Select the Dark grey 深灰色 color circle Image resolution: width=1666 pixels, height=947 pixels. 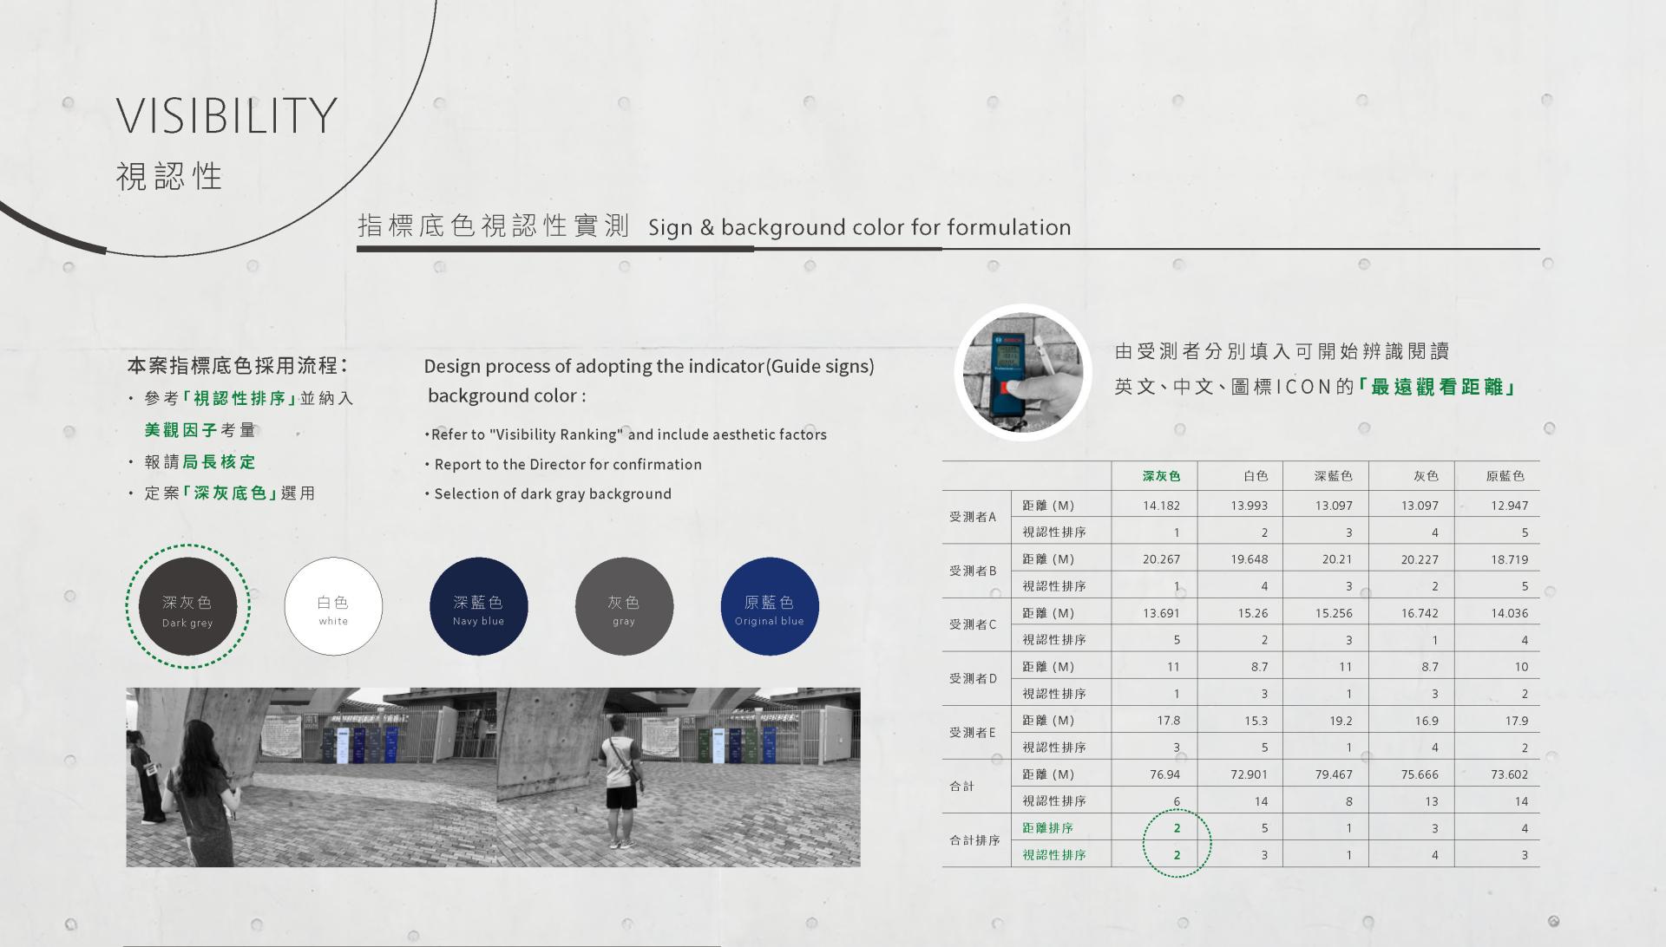coord(187,606)
